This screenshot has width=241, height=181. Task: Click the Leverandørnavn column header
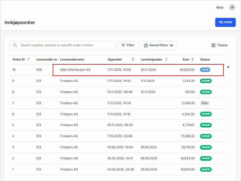pos(72,59)
